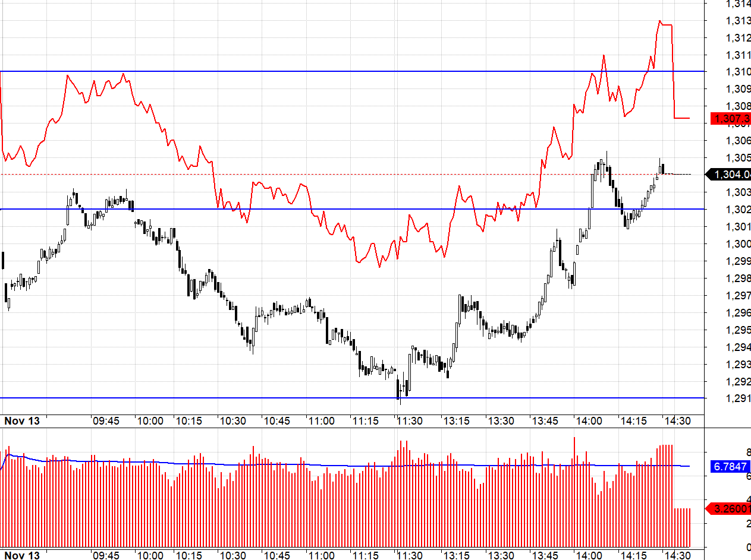
Task: Click the red 1,307.3 price tag
Action: pyautogui.click(x=731, y=119)
